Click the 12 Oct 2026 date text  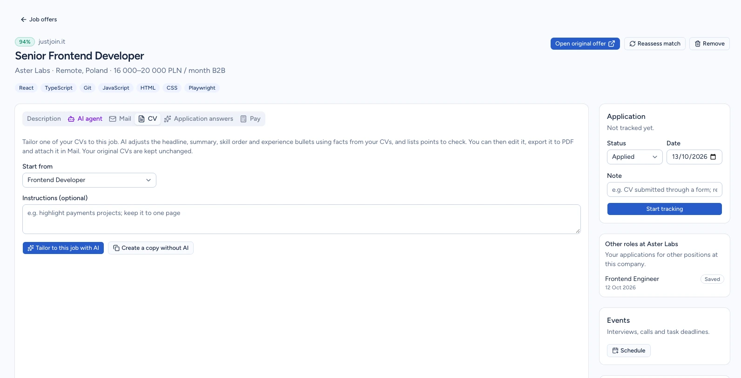pyautogui.click(x=620, y=287)
